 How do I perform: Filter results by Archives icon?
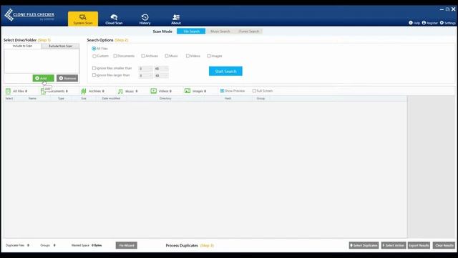tap(84, 91)
